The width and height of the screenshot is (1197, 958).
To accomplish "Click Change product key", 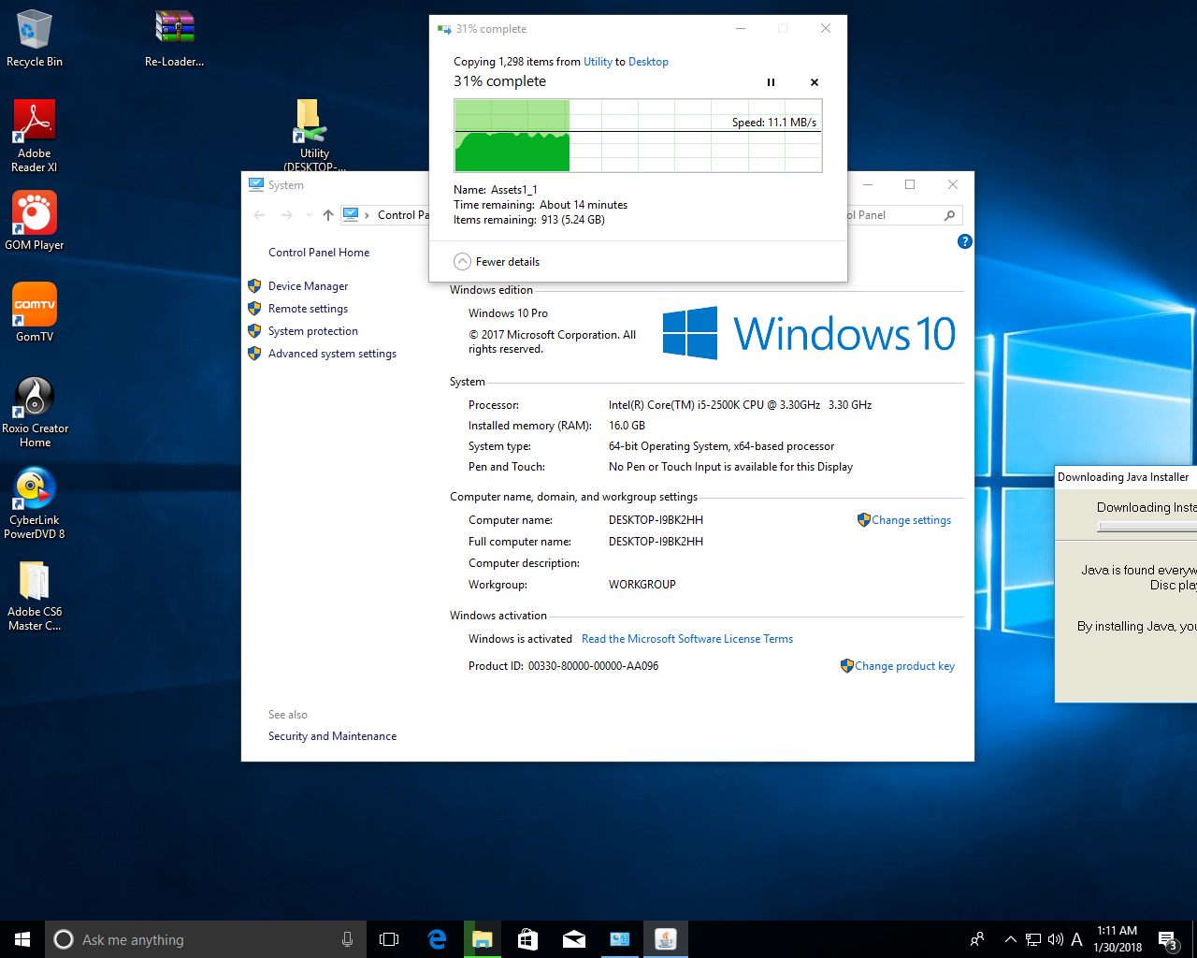I will [x=904, y=666].
